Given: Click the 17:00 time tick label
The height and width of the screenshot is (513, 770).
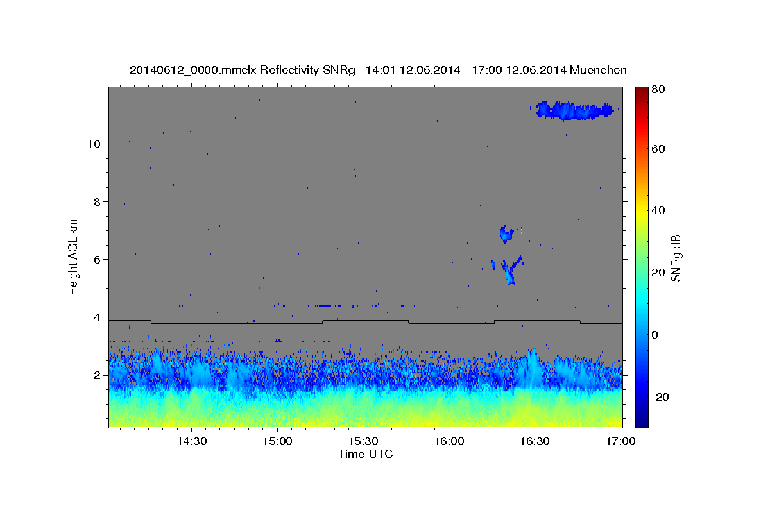Looking at the screenshot, I should pos(620,441).
